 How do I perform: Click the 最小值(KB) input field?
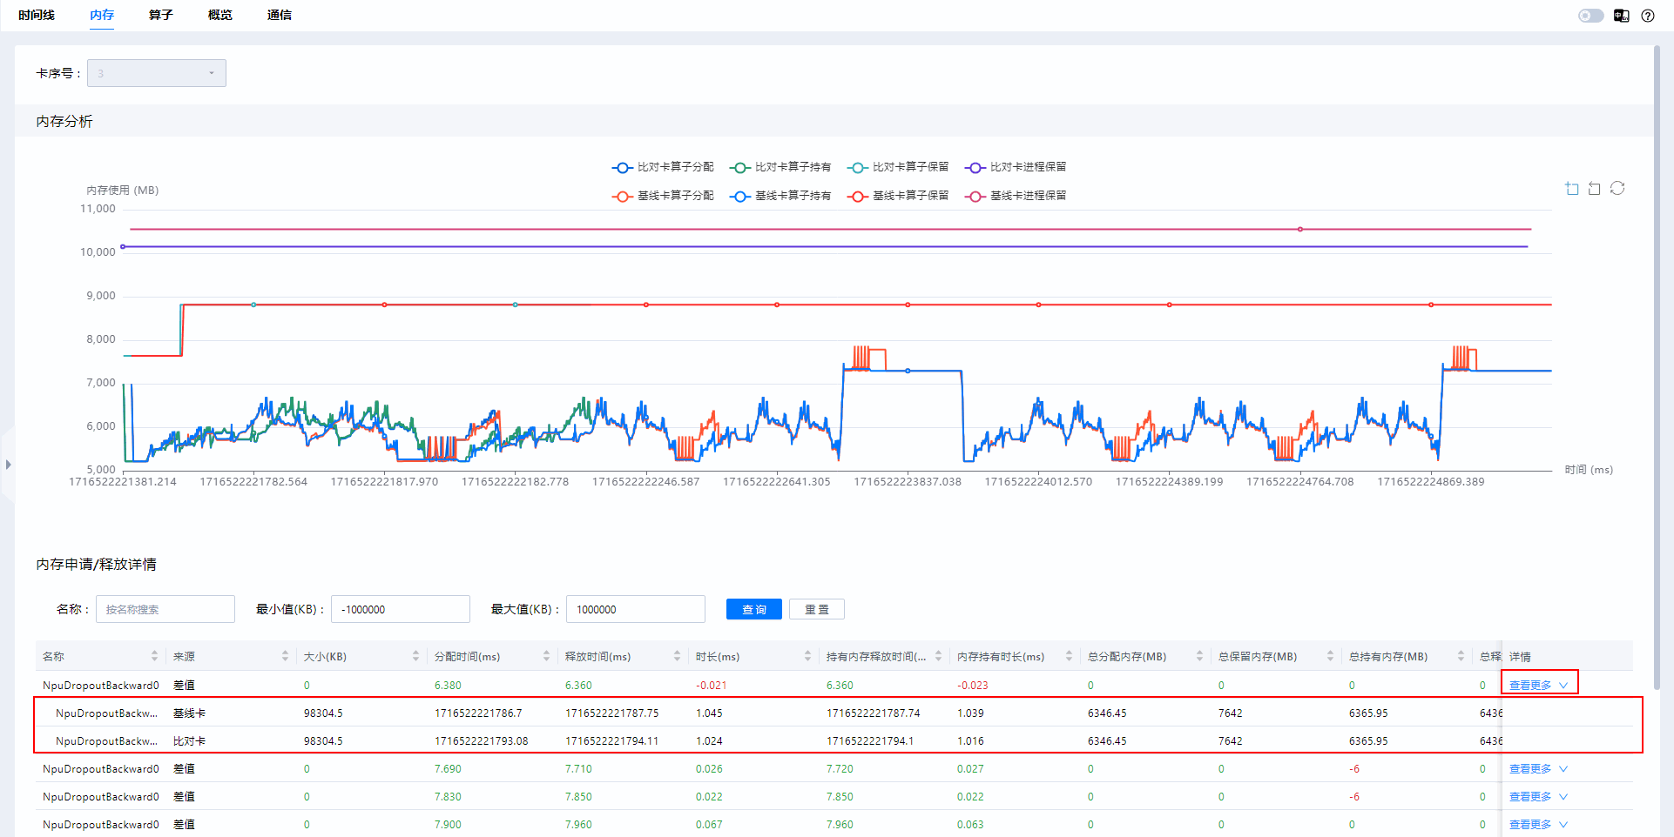[401, 609]
